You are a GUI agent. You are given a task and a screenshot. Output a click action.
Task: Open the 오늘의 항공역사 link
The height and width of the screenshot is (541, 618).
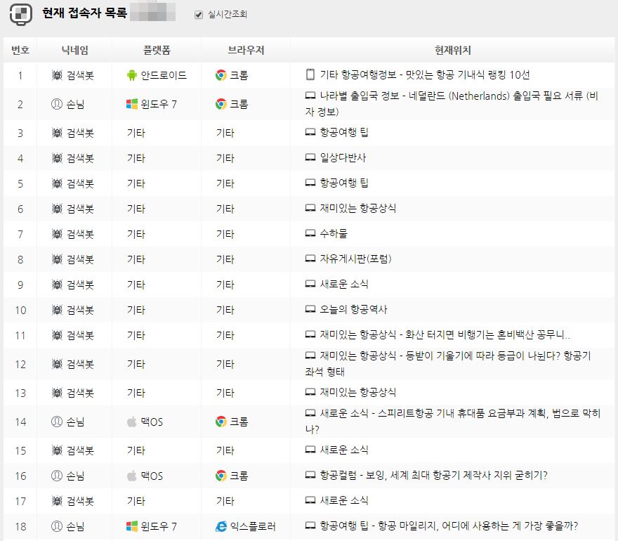point(353,309)
